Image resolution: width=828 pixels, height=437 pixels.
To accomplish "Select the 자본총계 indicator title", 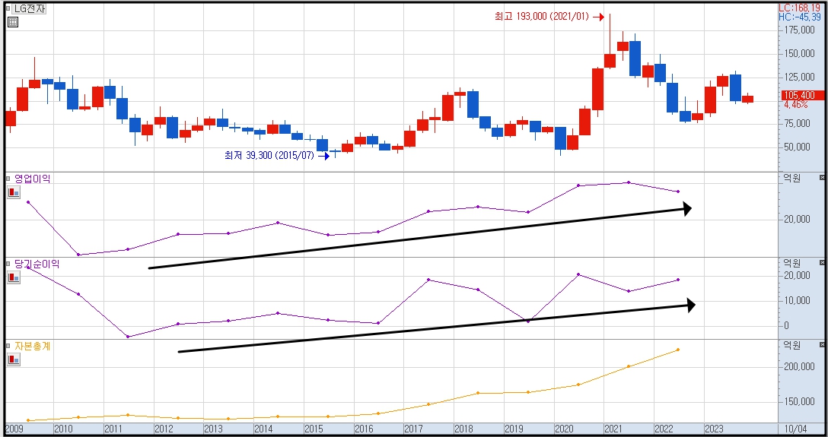I will click(x=32, y=346).
